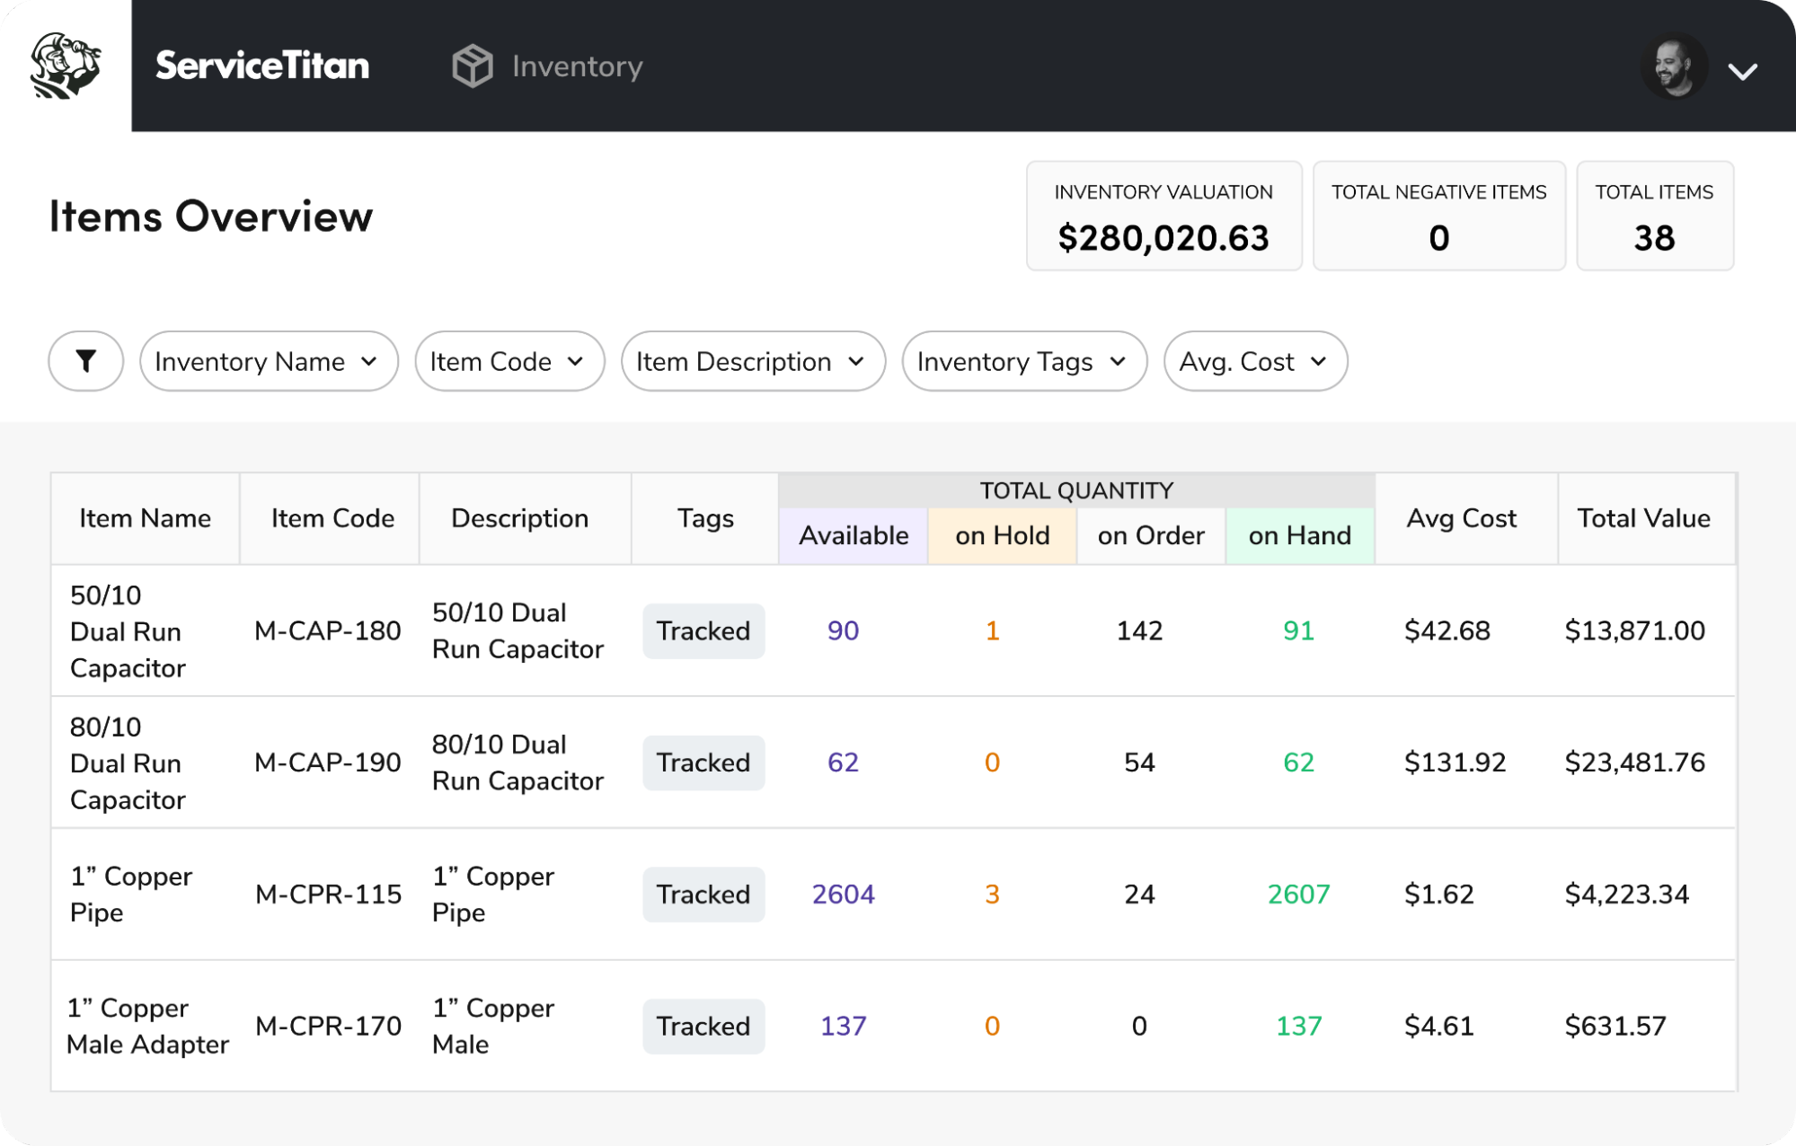The width and height of the screenshot is (1796, 1146).
Task: Click the Tracked tag for M-CPR-115
Action: 703,895
